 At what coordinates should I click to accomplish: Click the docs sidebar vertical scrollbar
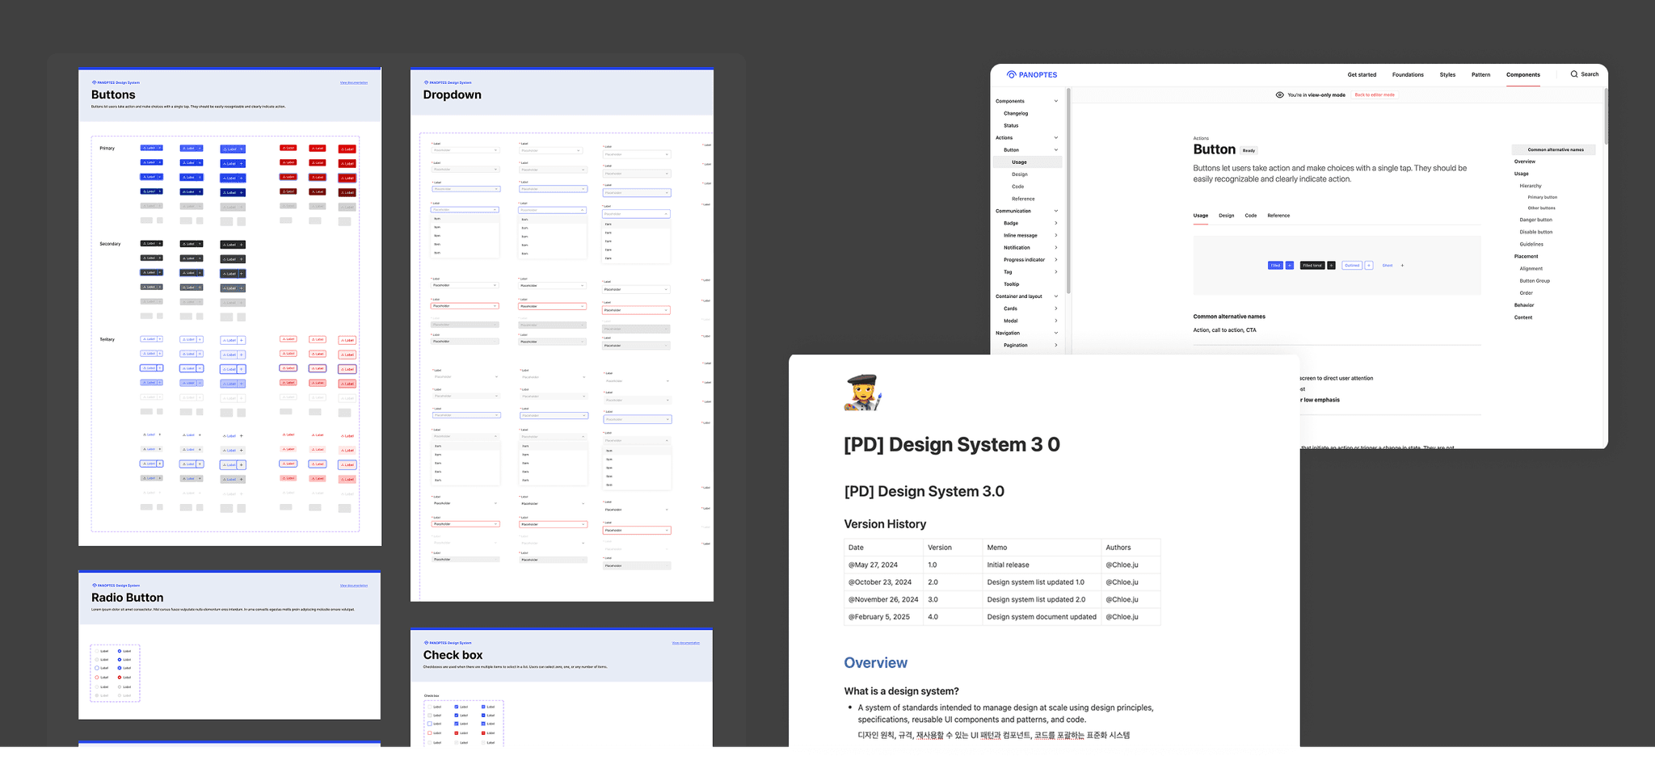[1068, 192]
